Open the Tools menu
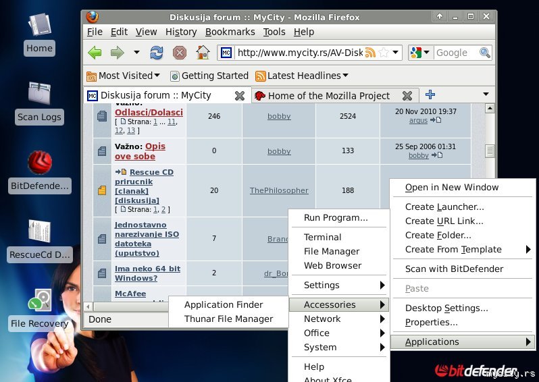The image size is (539, 382). click(274, 32)
